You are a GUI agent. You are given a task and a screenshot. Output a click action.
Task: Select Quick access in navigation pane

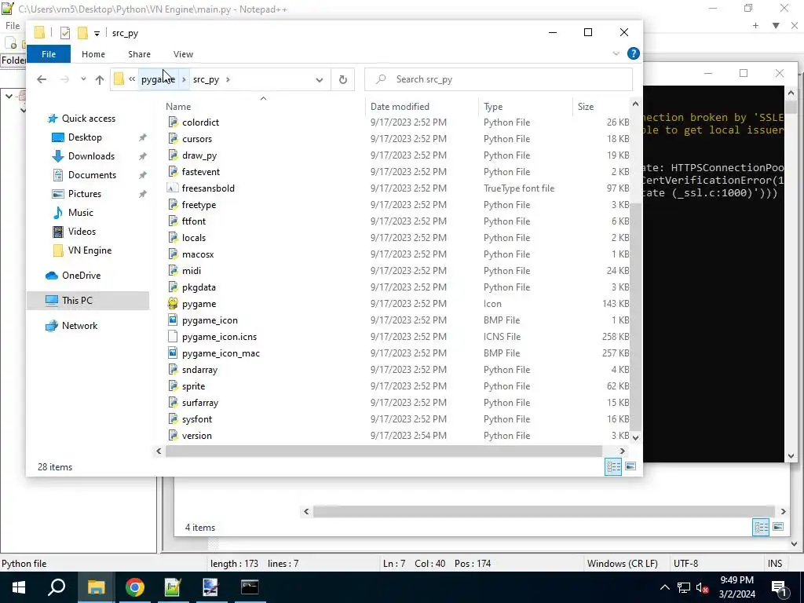click(88, 119)
